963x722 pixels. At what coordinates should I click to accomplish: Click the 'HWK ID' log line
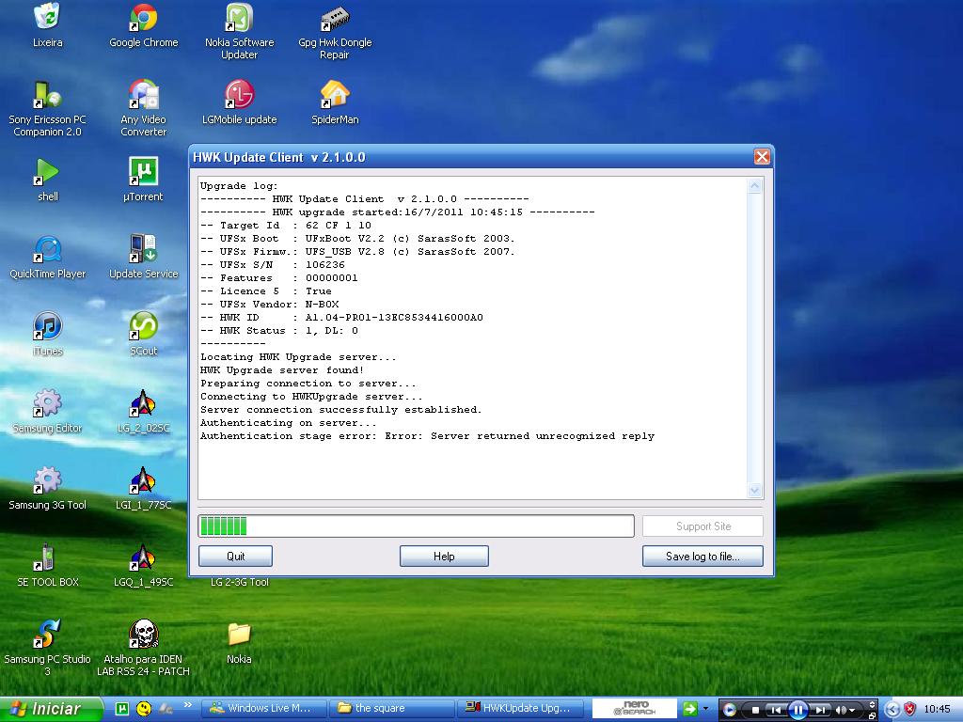(341, 318)
